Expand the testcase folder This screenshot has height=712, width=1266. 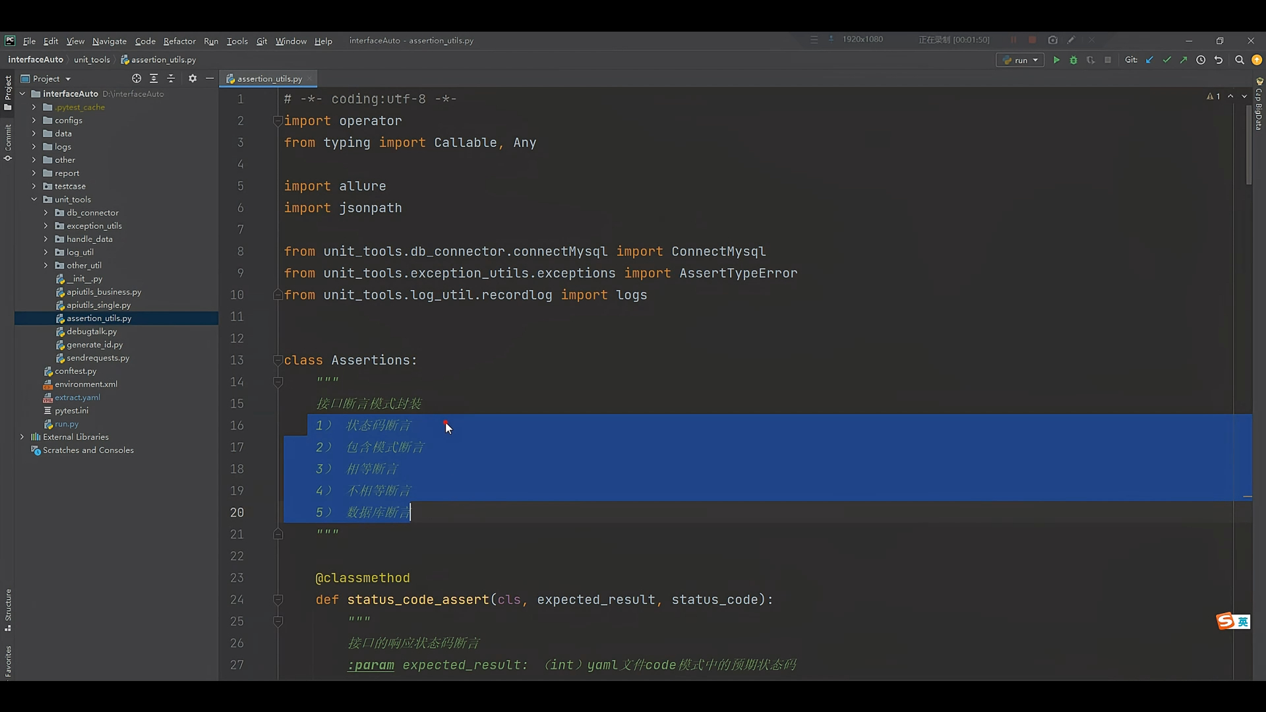34,186
